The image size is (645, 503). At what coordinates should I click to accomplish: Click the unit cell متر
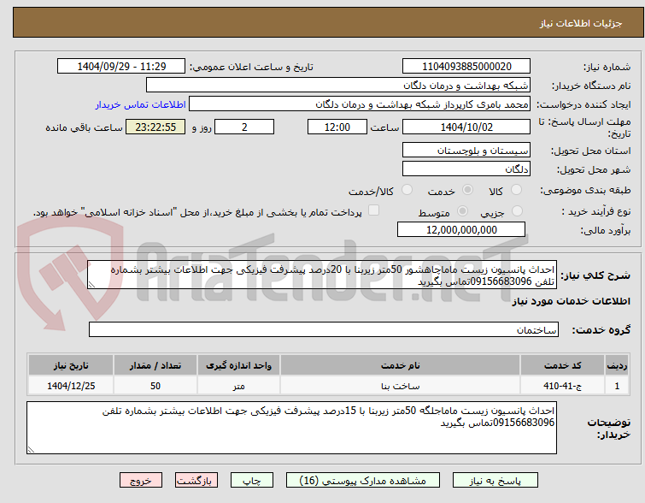(x=238, y=386)
